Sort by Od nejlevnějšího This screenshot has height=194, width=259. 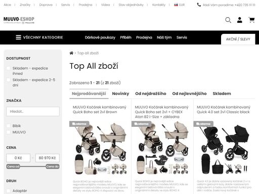tap(189, 93)
